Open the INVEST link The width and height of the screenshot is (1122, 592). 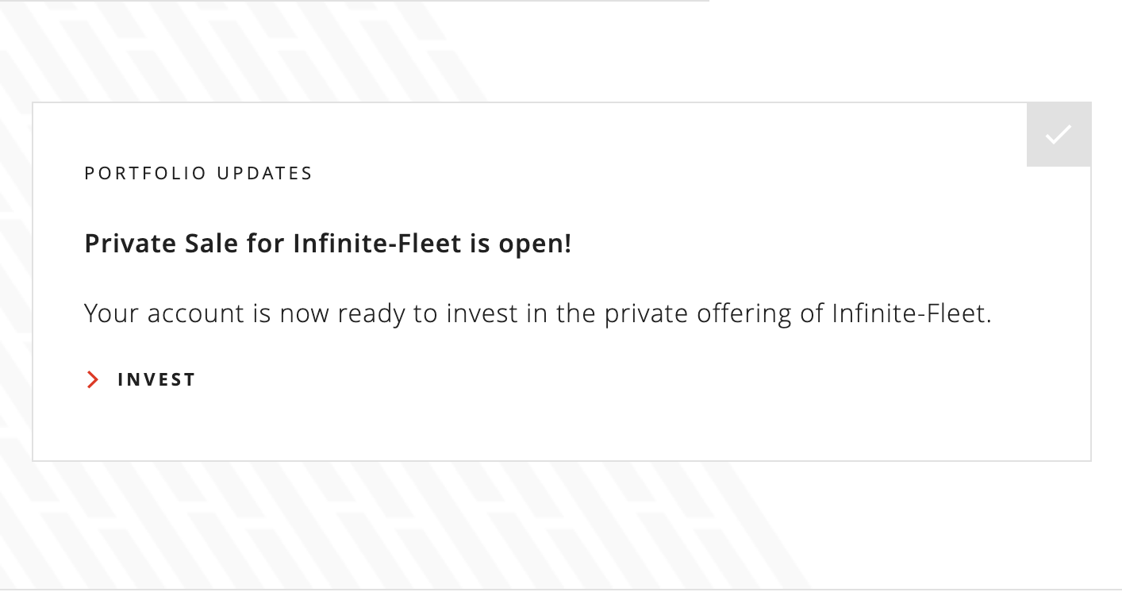pyautogui.click(x=156, y=380)
